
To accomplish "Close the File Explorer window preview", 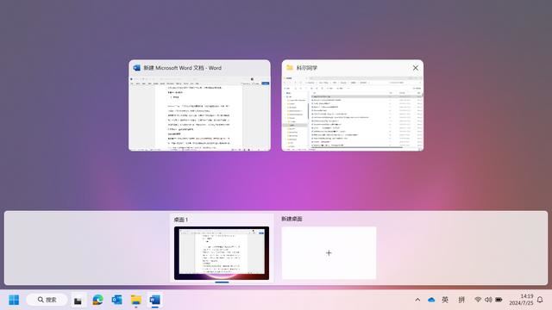I will point(416,68).
